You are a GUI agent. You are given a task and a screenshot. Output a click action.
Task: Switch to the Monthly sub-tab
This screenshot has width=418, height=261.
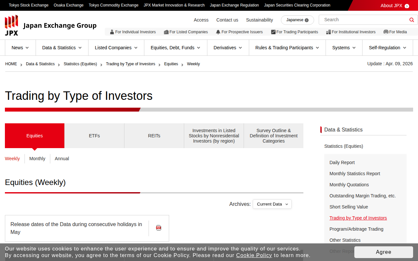click(x=37, y=159)
